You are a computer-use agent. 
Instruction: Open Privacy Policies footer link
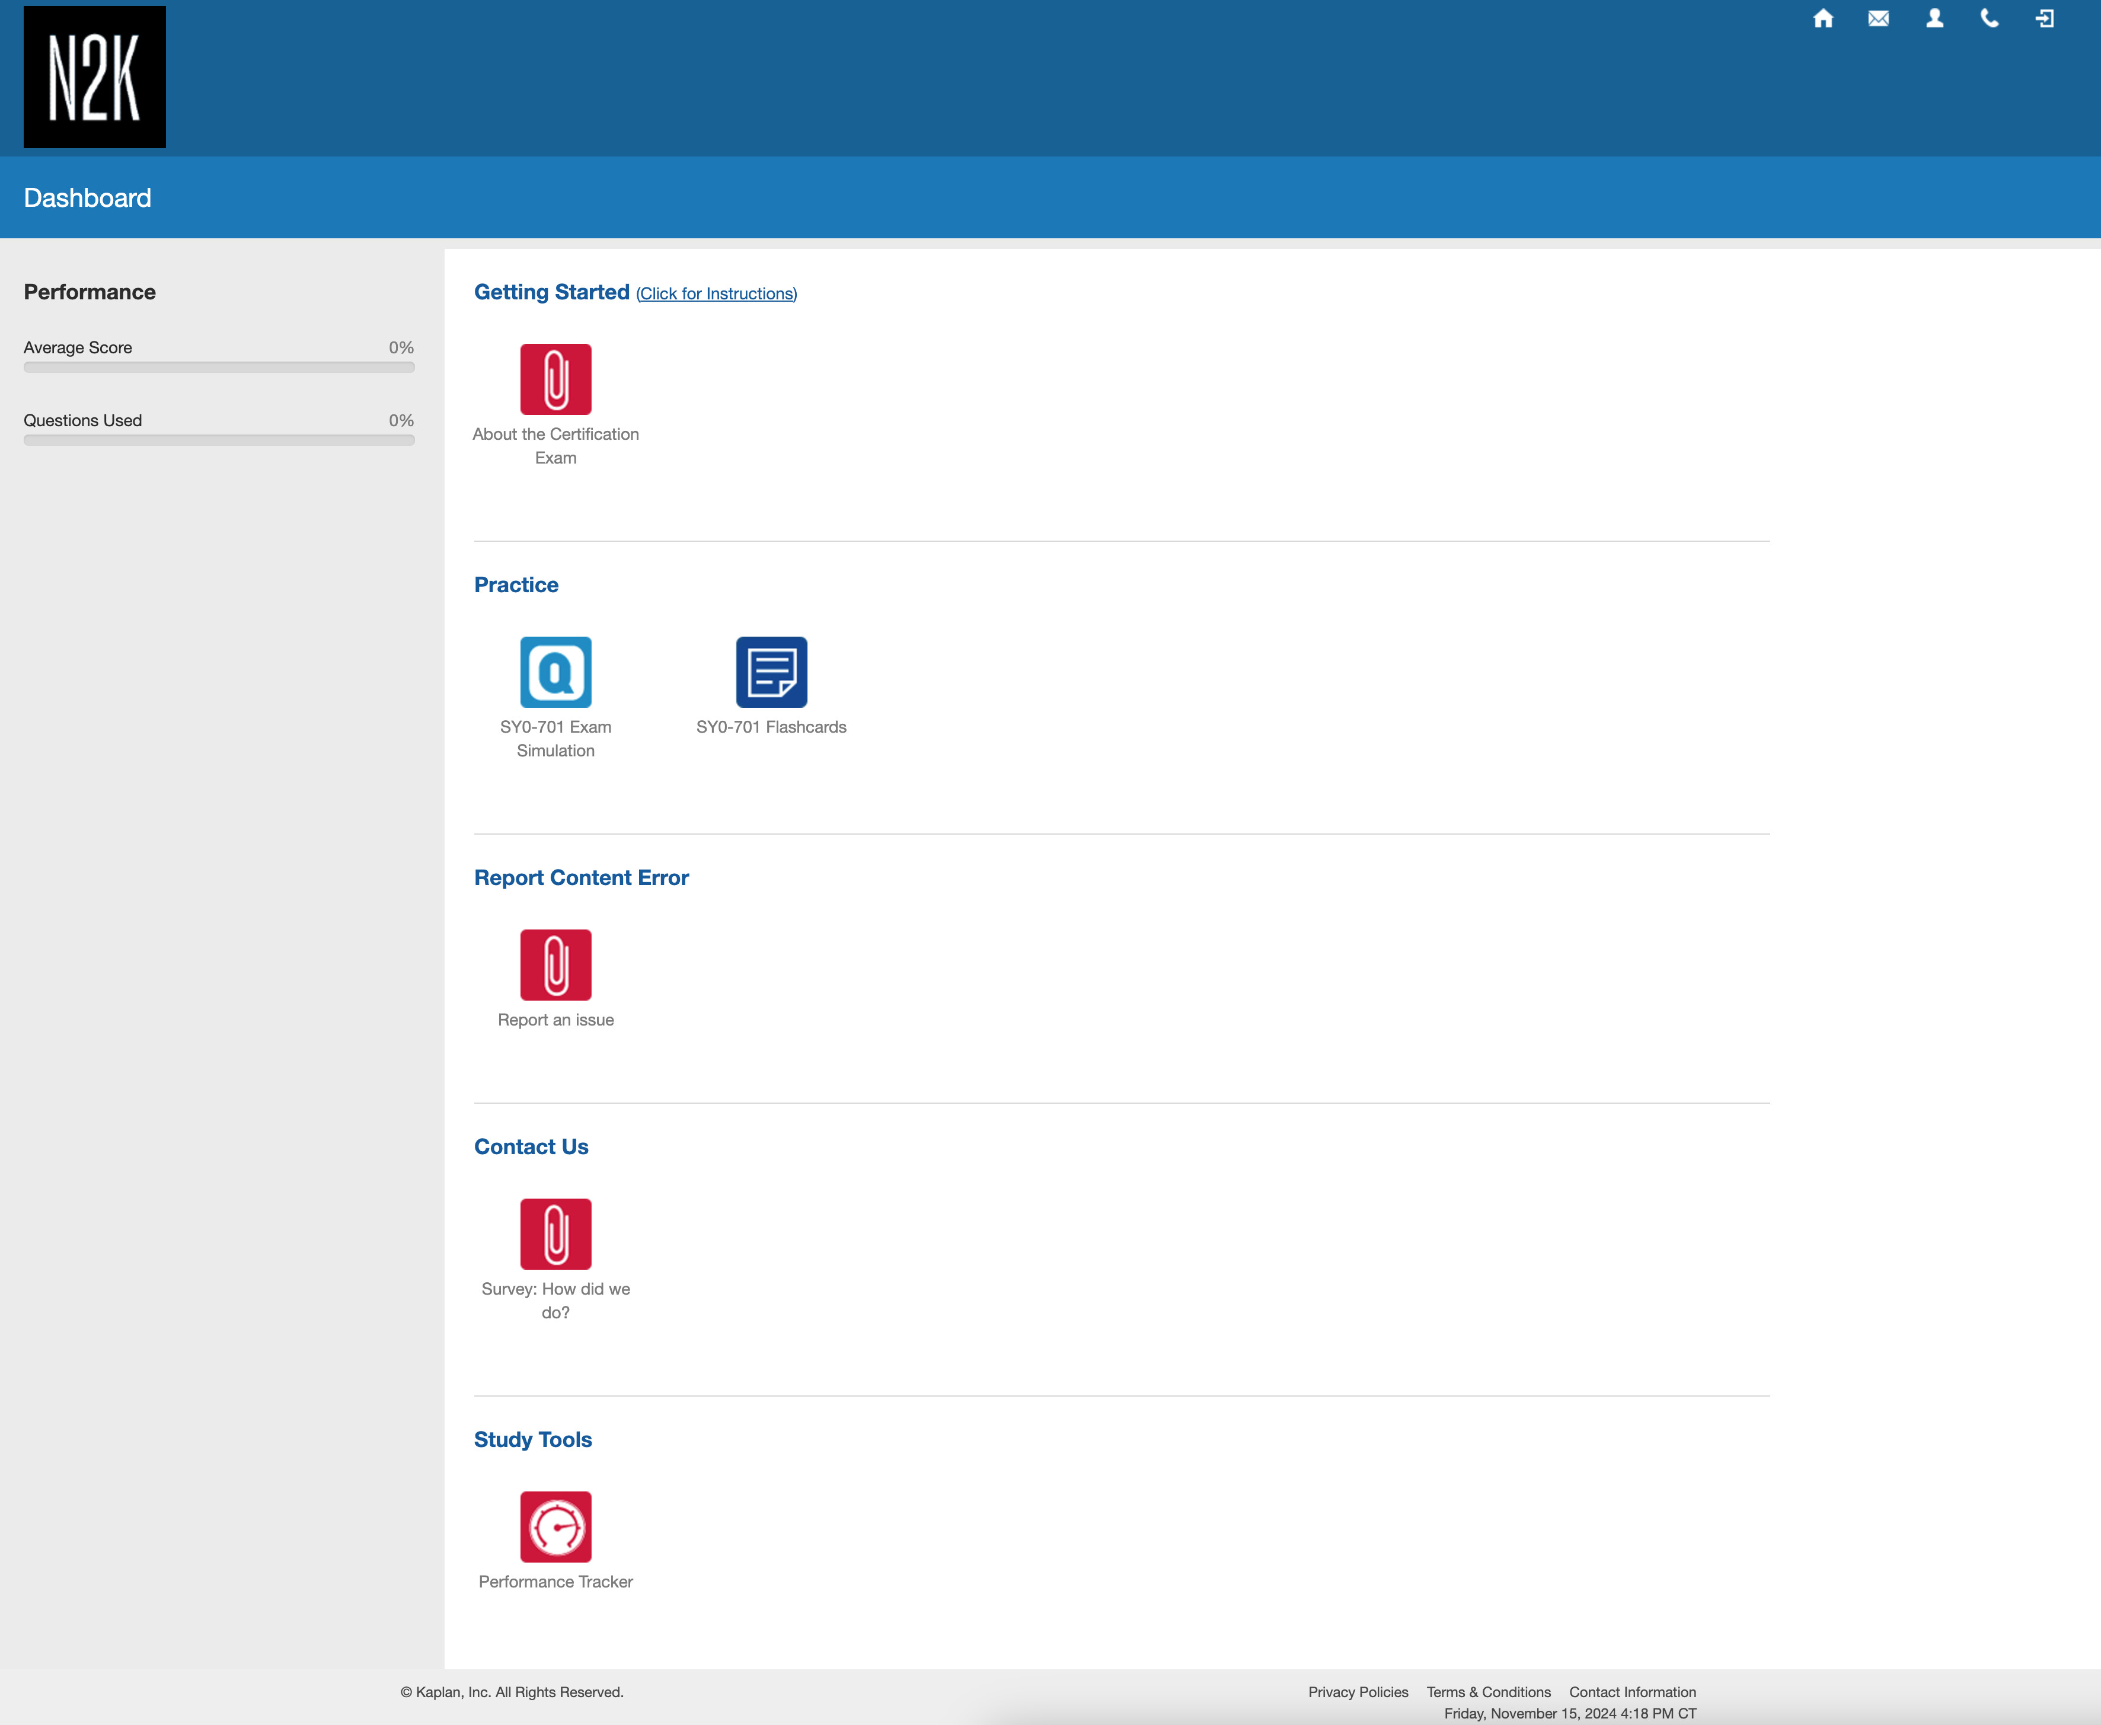tap(1358, 1692)
